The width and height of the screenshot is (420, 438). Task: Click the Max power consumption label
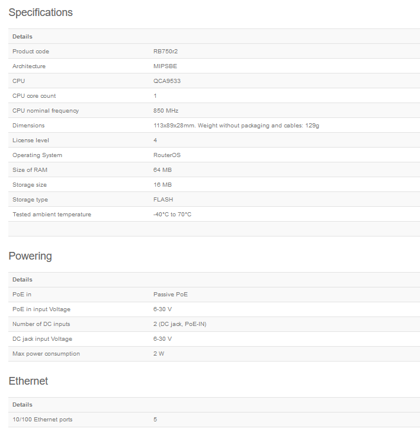(x=46, y=354)
